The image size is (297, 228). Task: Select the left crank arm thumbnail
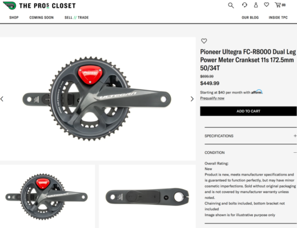(x=147, y=197)
